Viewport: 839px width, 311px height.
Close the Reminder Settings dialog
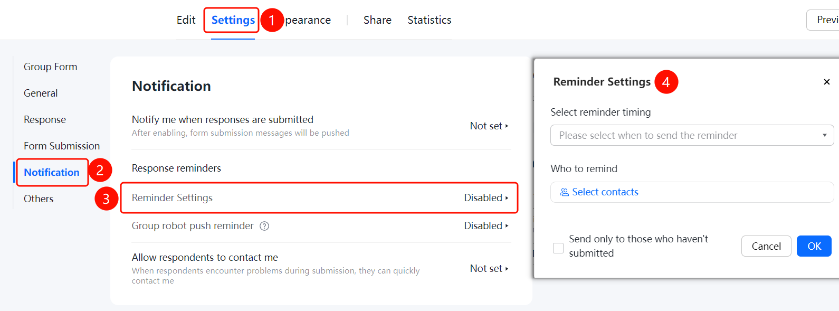(826, 82)
